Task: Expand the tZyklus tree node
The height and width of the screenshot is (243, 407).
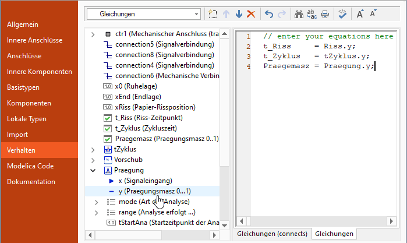Action: click(93, 149)
